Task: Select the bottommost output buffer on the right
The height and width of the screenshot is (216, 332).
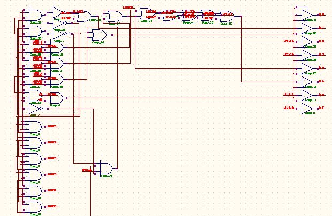Action: [x=307, y=109]
